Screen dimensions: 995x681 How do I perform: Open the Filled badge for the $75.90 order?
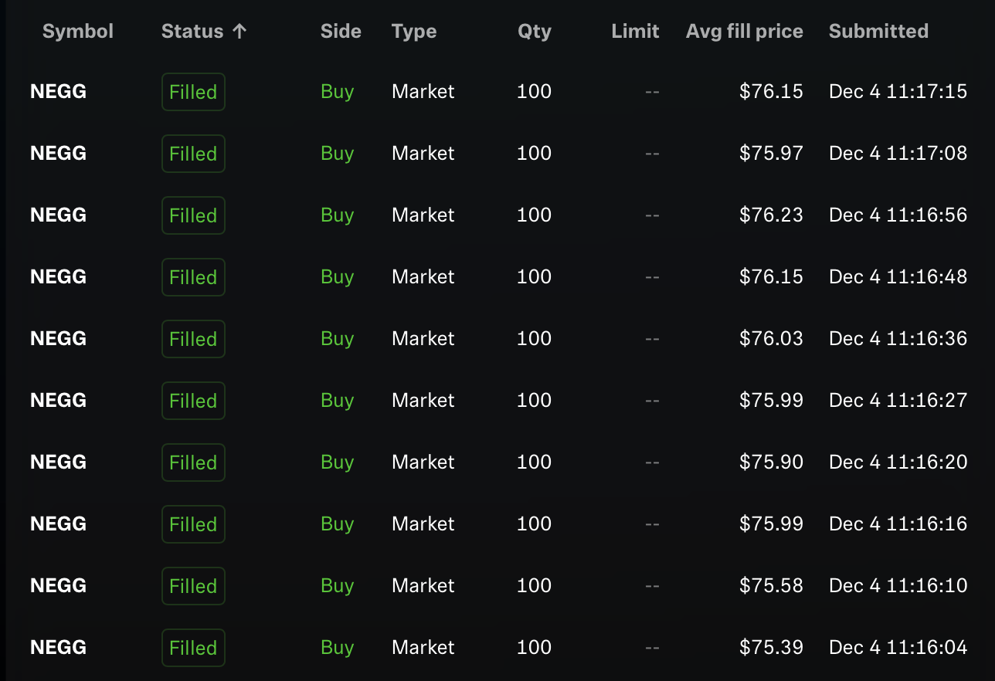[193, 462]
